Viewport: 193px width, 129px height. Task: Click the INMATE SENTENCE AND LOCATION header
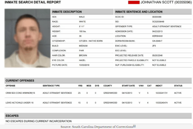(x=153, y=12)
